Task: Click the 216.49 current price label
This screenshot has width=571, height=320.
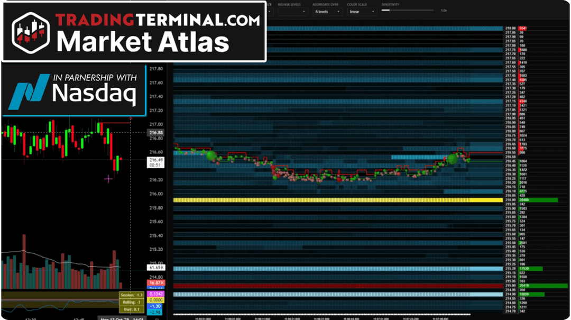Action: 156,160
